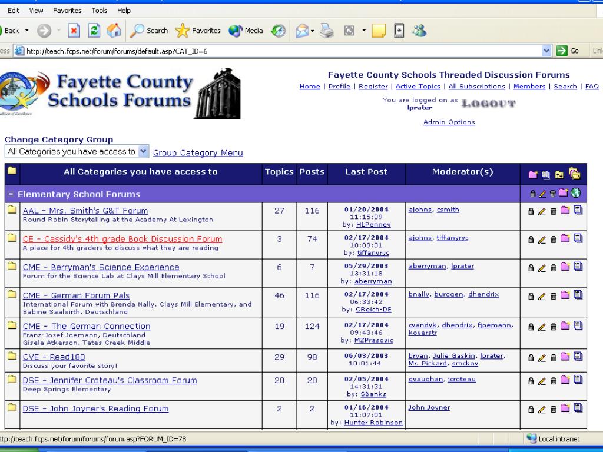Open the Edit menu
This screenshot has width=603, height=452.
[13, 11]
